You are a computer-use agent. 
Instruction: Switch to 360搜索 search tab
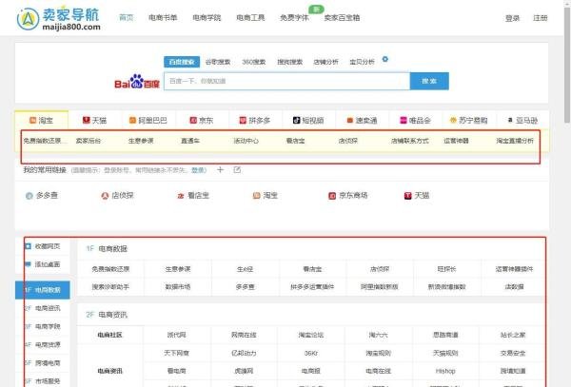tap(254, 62)
